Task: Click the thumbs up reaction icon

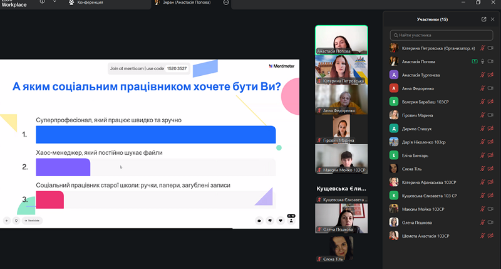Action: [259, 220]
